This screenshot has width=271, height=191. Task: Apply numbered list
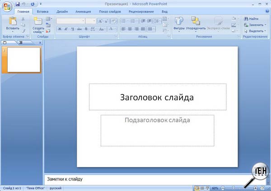134,21
